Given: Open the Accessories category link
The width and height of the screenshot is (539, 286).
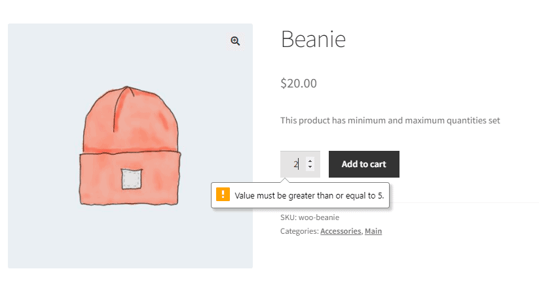Looking at the screenshot, I should pos(341,231).
